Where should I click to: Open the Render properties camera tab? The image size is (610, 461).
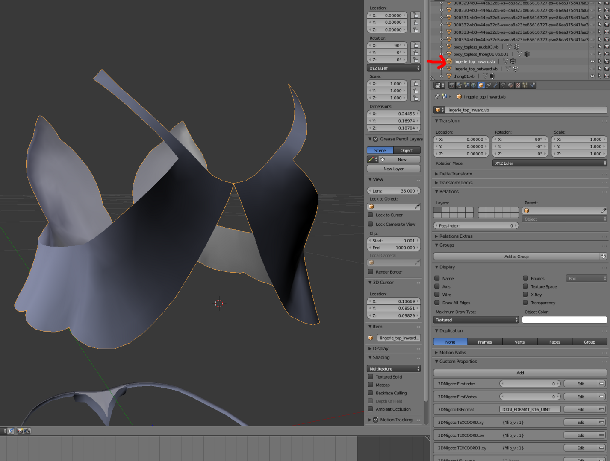tap(452, 85)
